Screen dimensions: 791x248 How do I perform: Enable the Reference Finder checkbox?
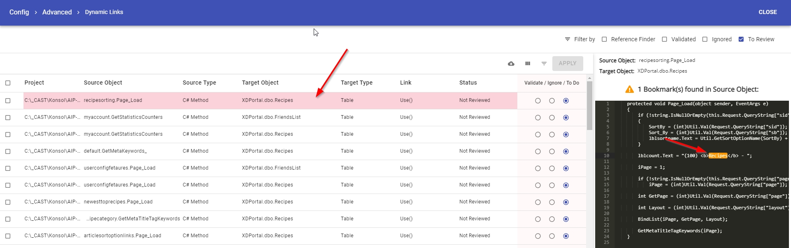[604, 39]
